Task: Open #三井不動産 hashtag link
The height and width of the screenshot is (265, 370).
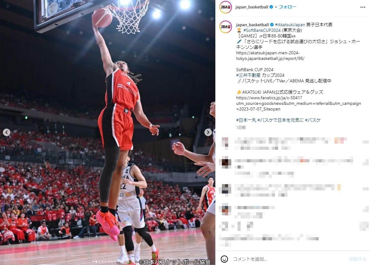Action: (248, 75)
